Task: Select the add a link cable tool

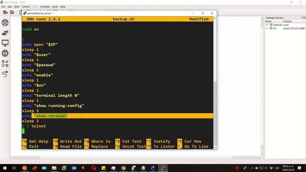Action: (5, 74)
